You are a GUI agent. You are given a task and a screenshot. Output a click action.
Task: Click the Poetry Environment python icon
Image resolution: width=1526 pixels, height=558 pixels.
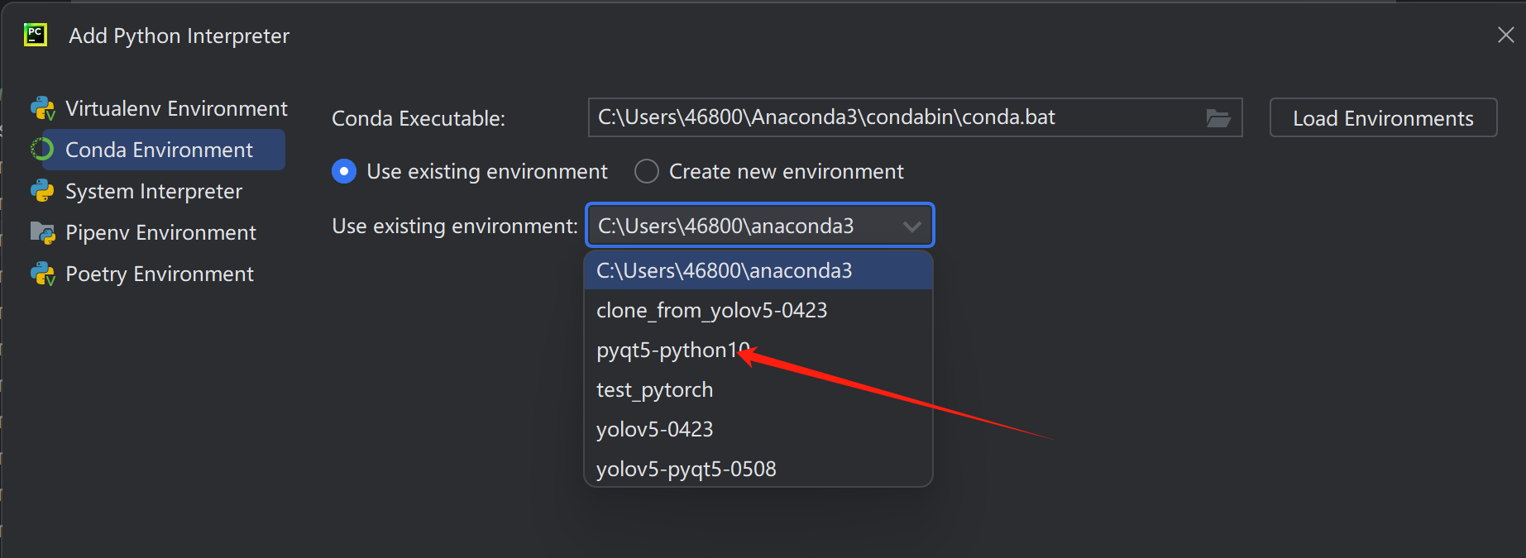pyautogui.click(x=42, y=274)
